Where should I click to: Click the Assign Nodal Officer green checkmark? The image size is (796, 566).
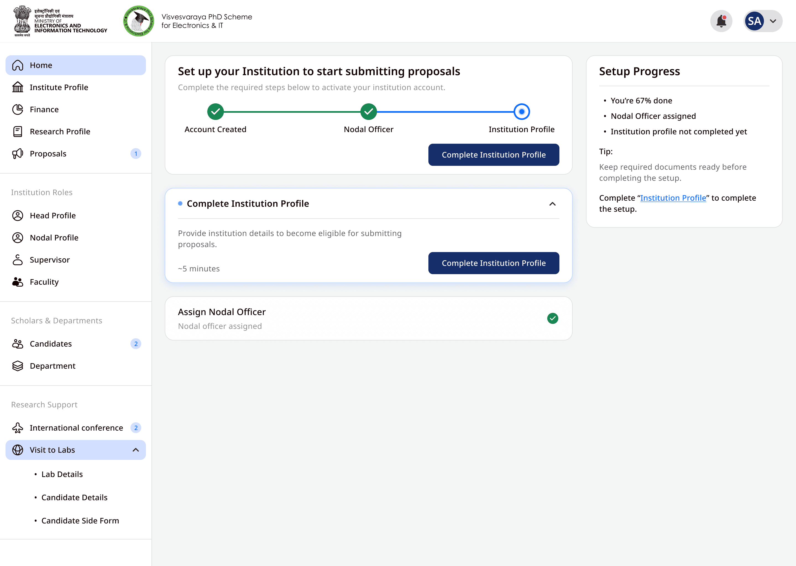coord(553,318)
